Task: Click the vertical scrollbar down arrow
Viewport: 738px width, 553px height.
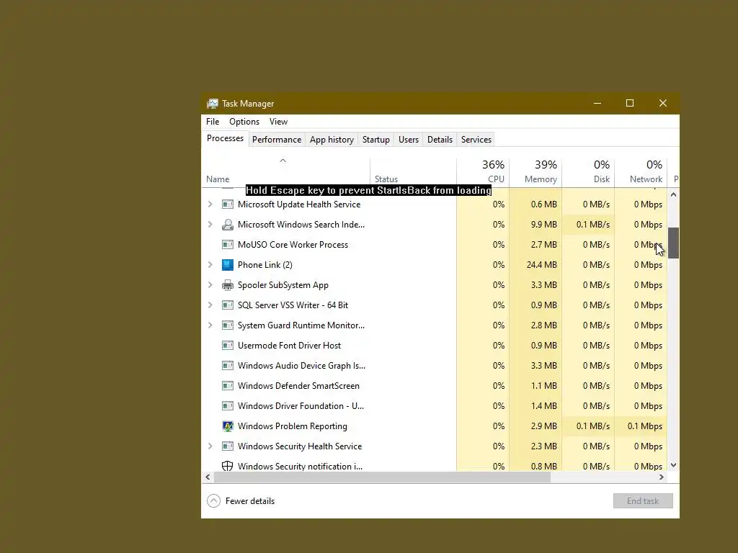Action: [674, 465]
